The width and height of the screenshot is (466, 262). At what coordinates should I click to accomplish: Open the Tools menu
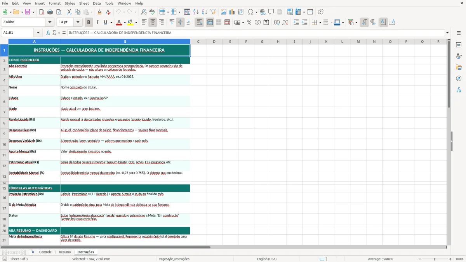(x=109, y=3)
